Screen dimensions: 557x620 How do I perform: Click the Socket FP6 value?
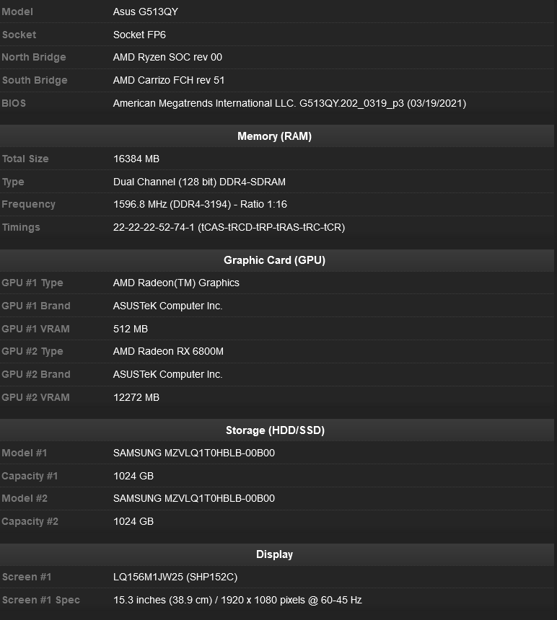pyautogui.click(x=140, y=35)
